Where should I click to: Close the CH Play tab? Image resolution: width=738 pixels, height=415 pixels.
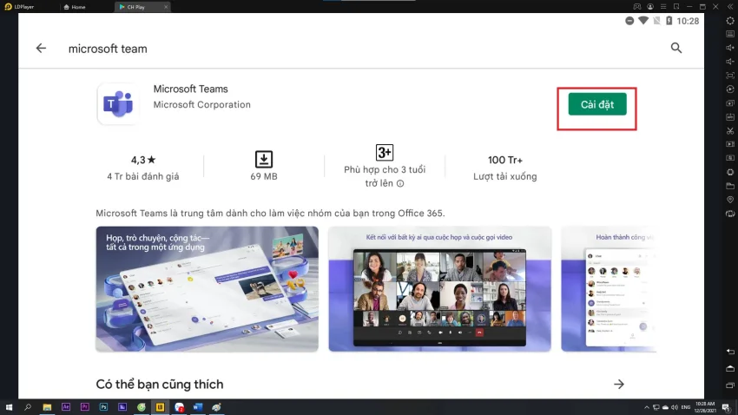coord(166,7)
